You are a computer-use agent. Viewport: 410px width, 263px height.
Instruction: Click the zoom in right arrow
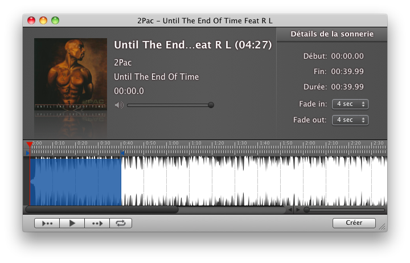pyautogui.click(x=298, y=209)
